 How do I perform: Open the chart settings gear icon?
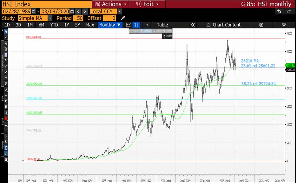tap(284, 25)
